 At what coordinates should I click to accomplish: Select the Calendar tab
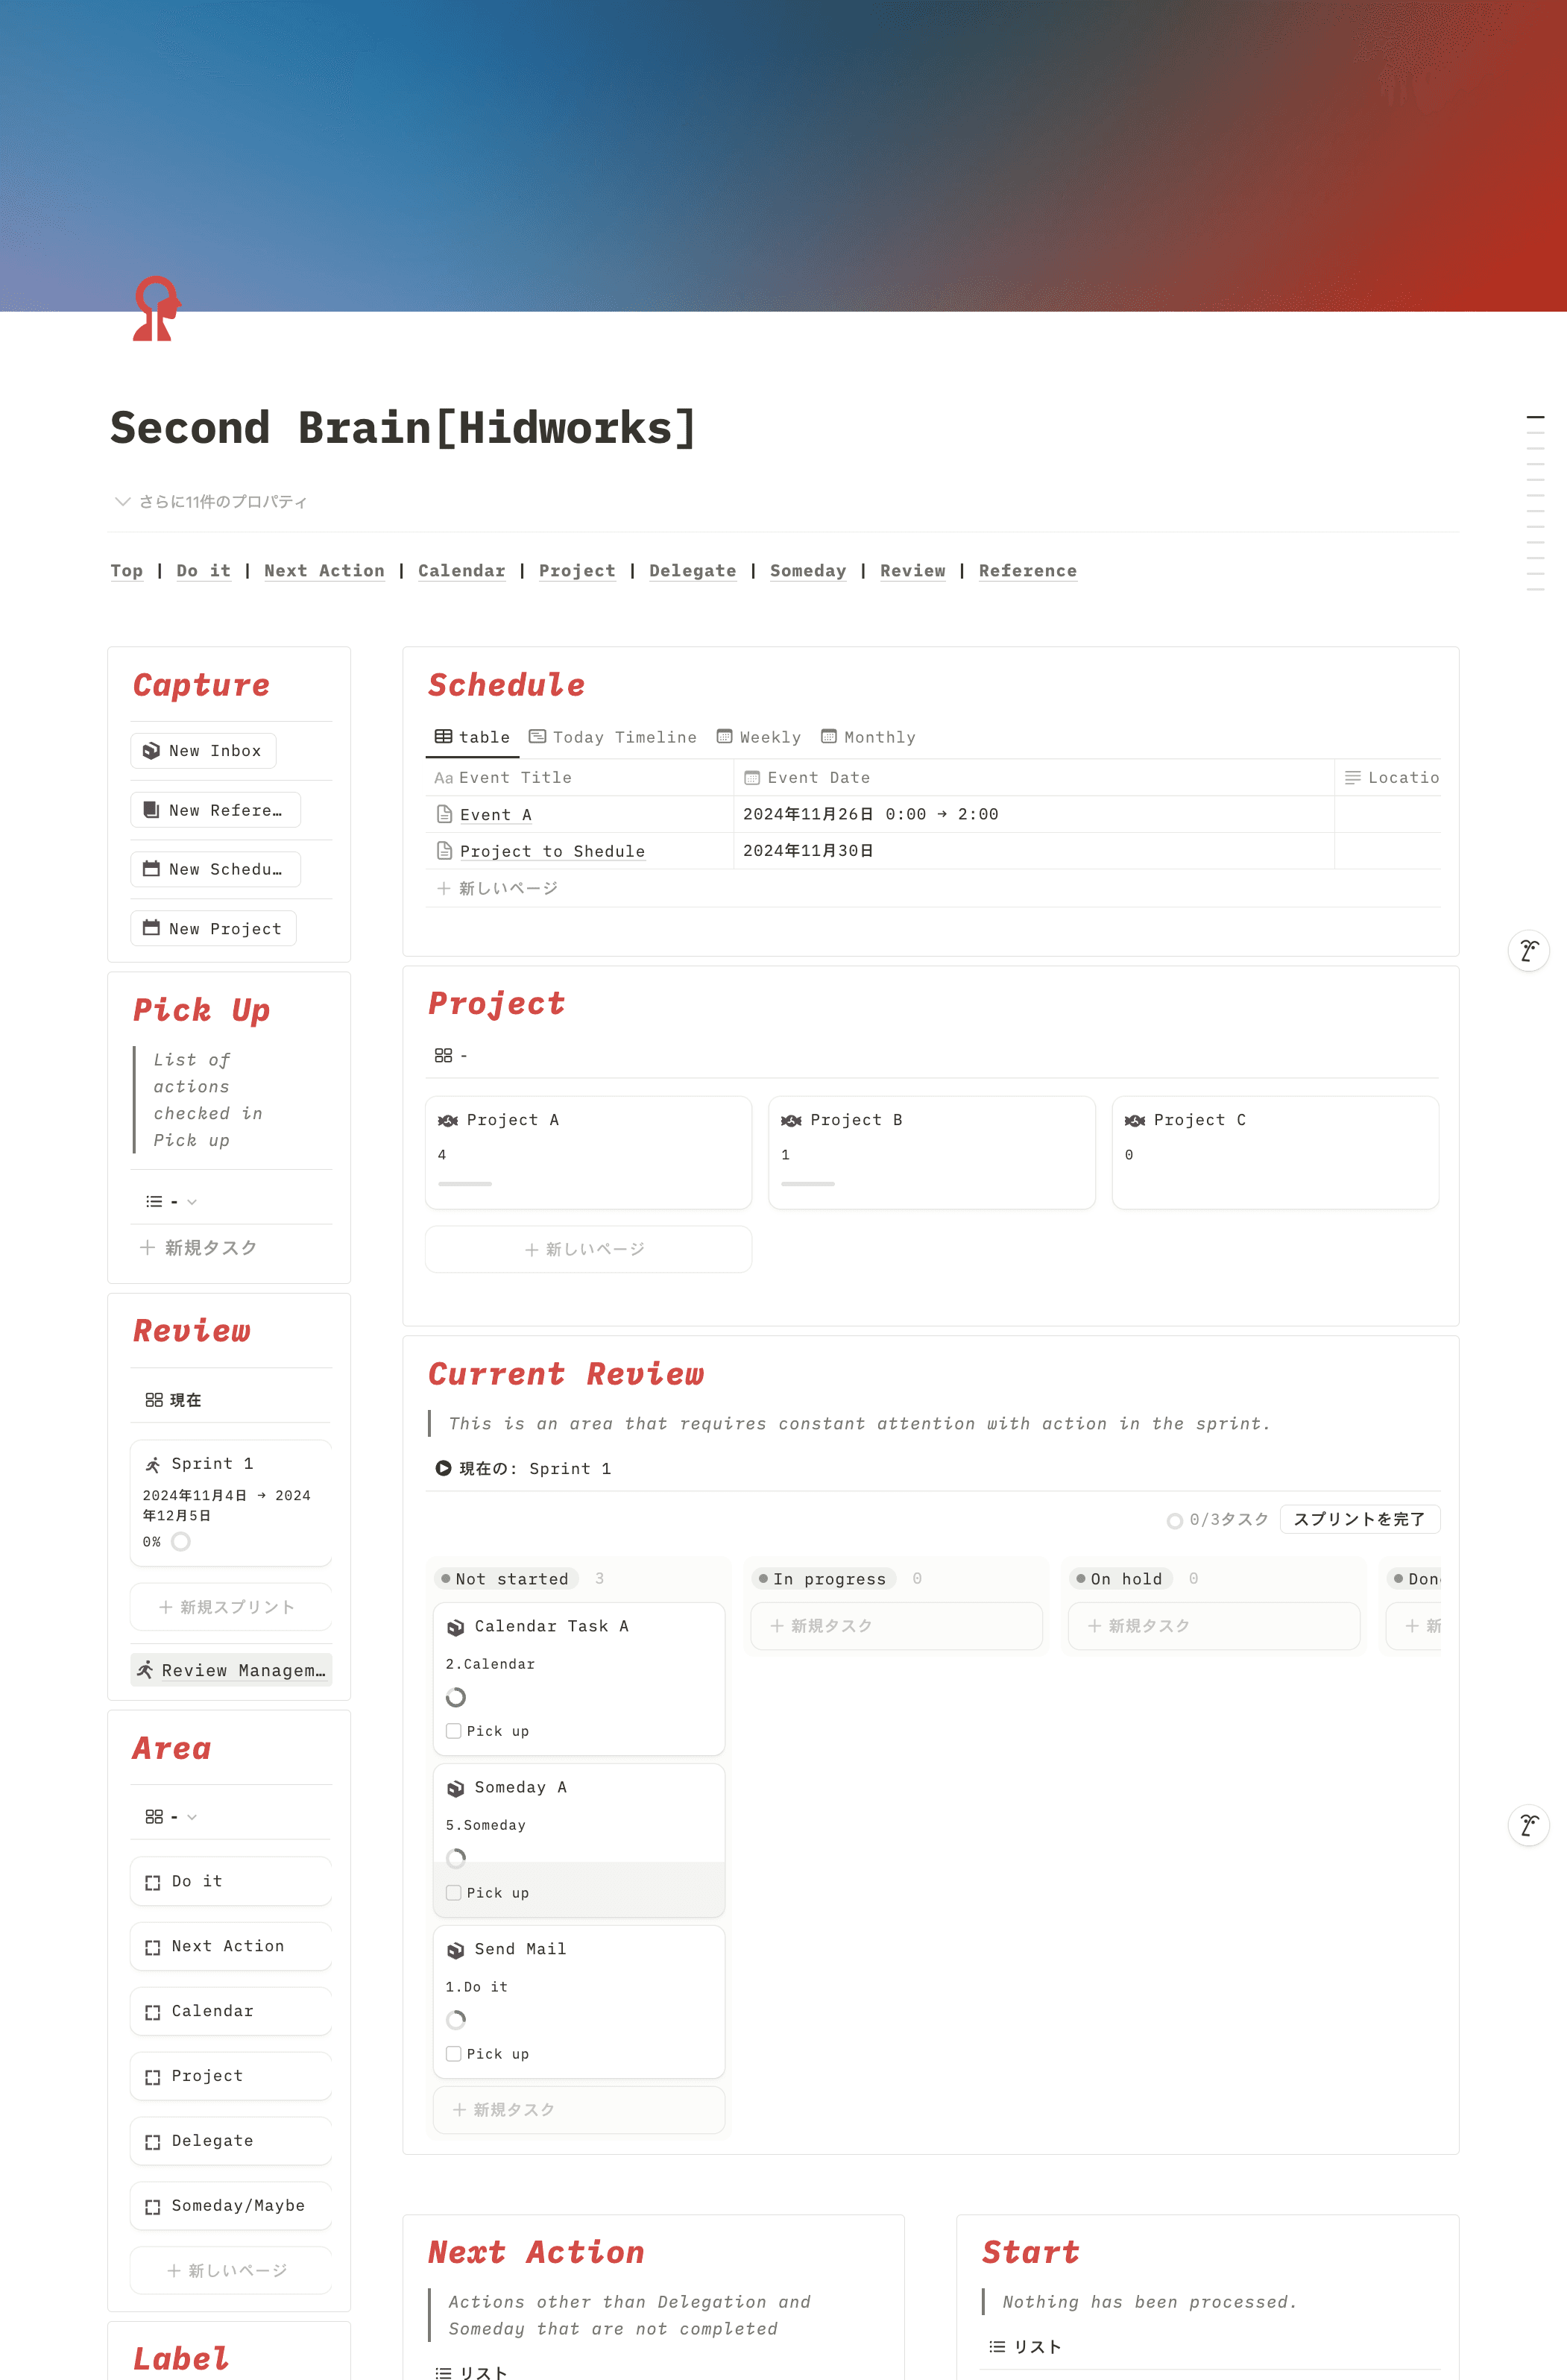458,570
